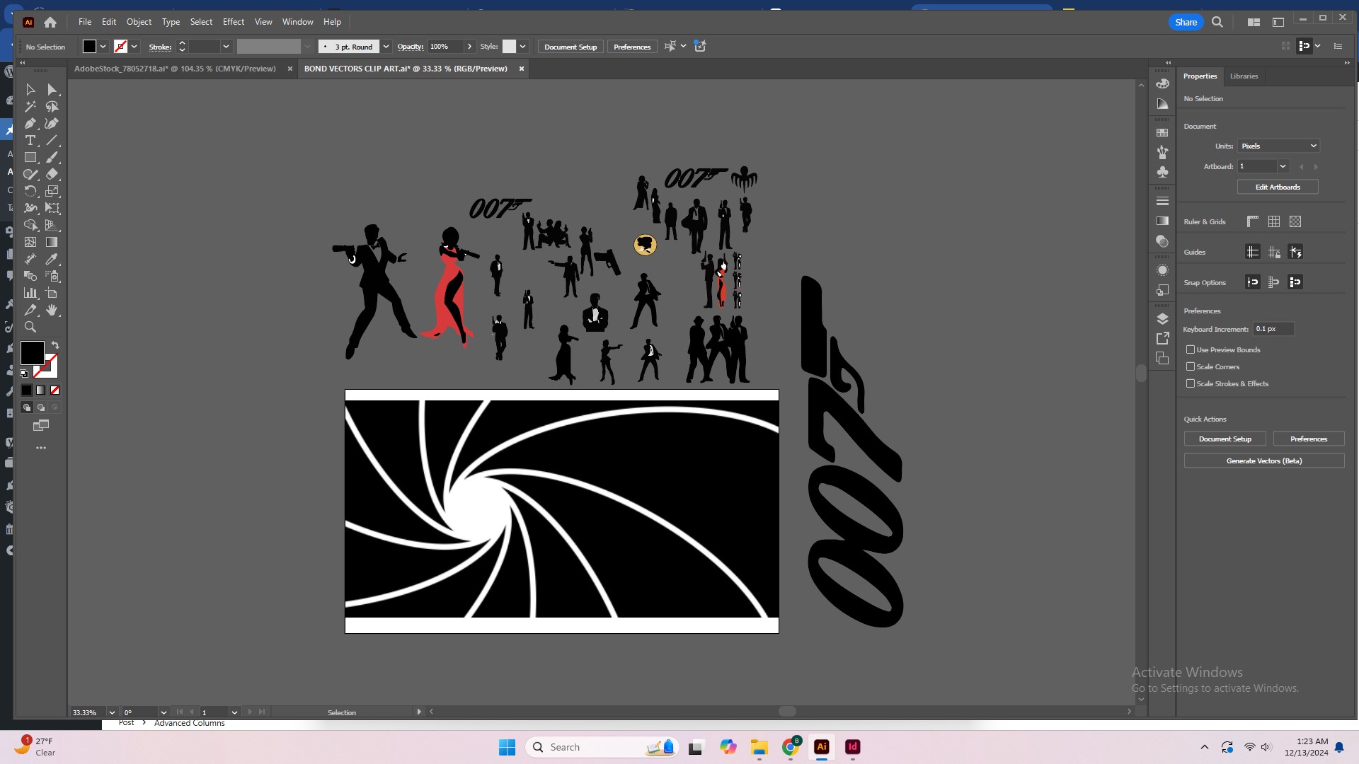Select the Zoom tool
This screenshot has width=1359, height=764.
click(30, 328)
